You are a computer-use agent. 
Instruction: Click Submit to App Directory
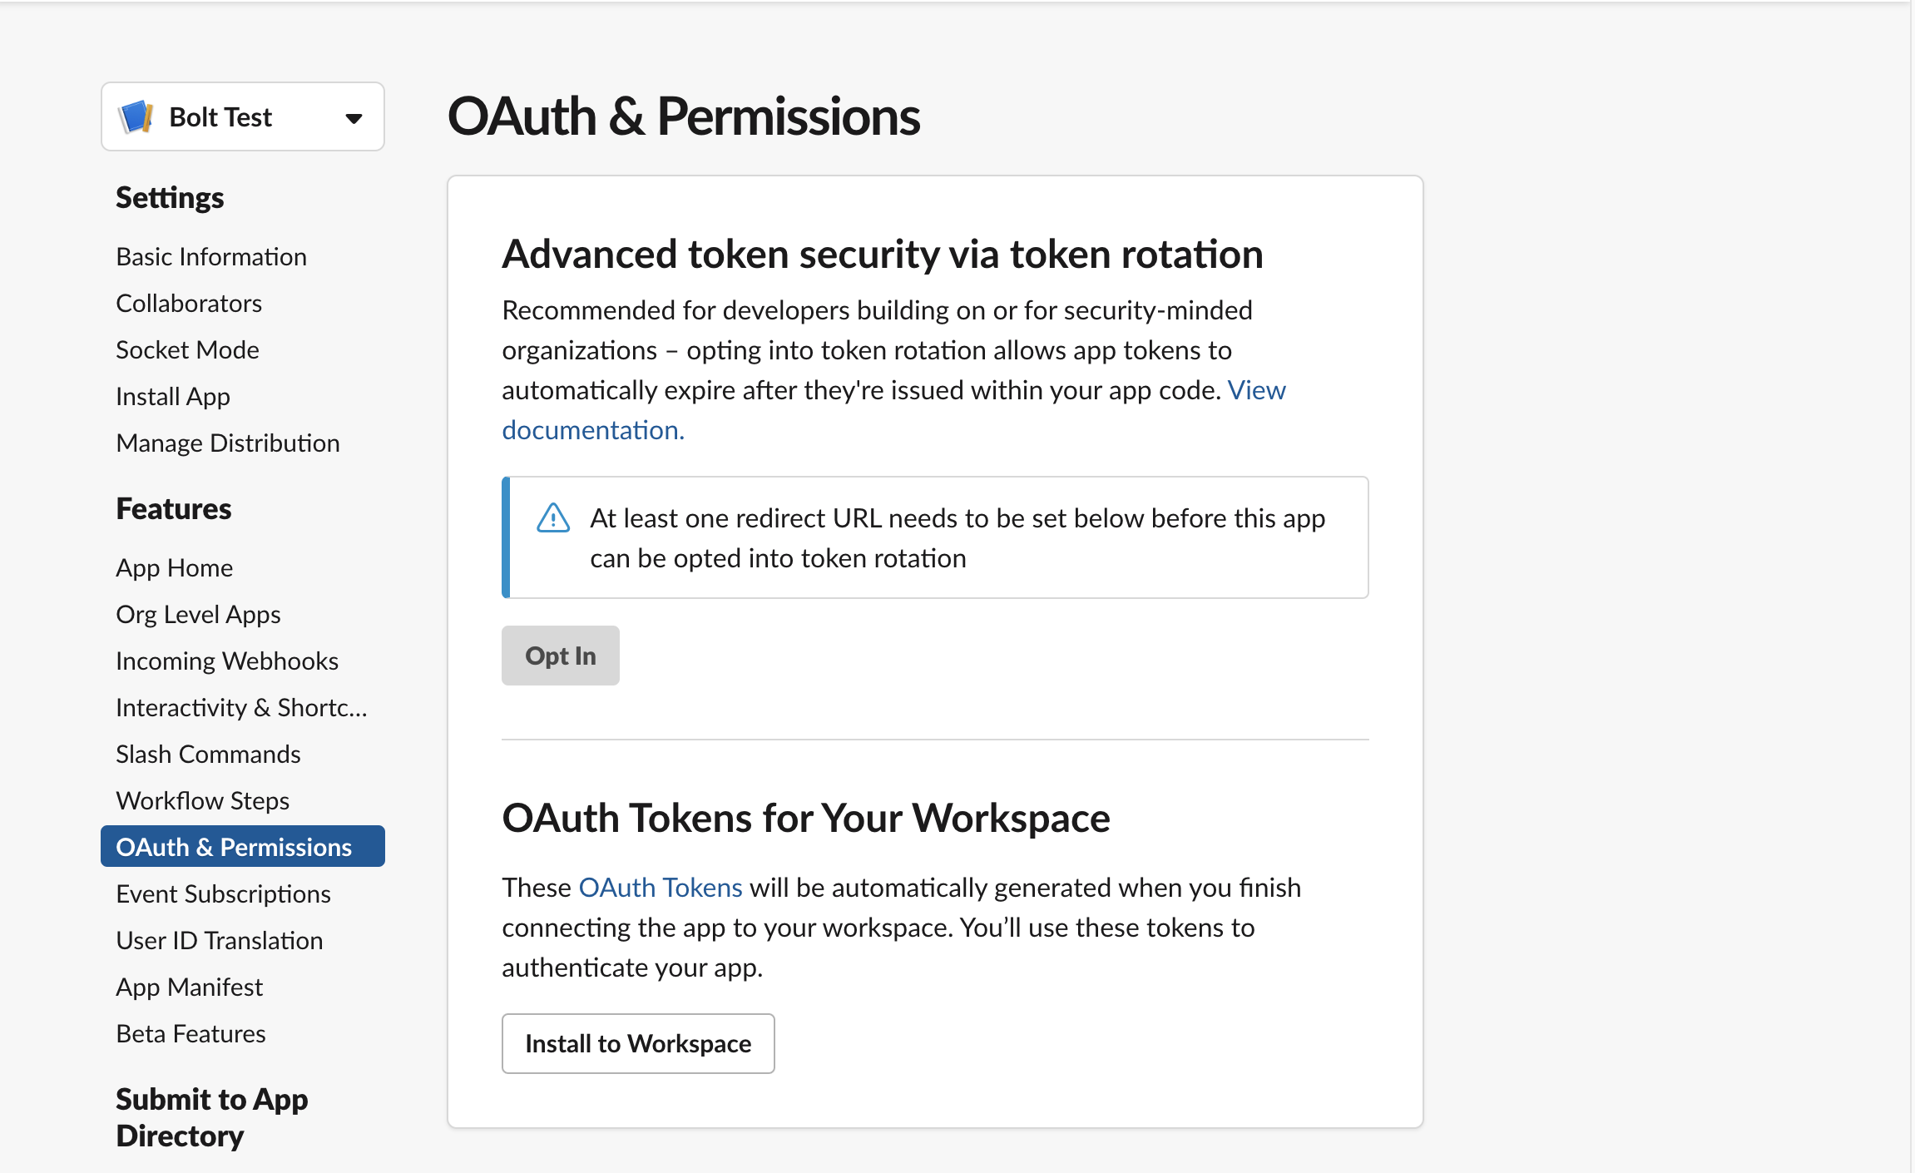(x=212, y=1116)
